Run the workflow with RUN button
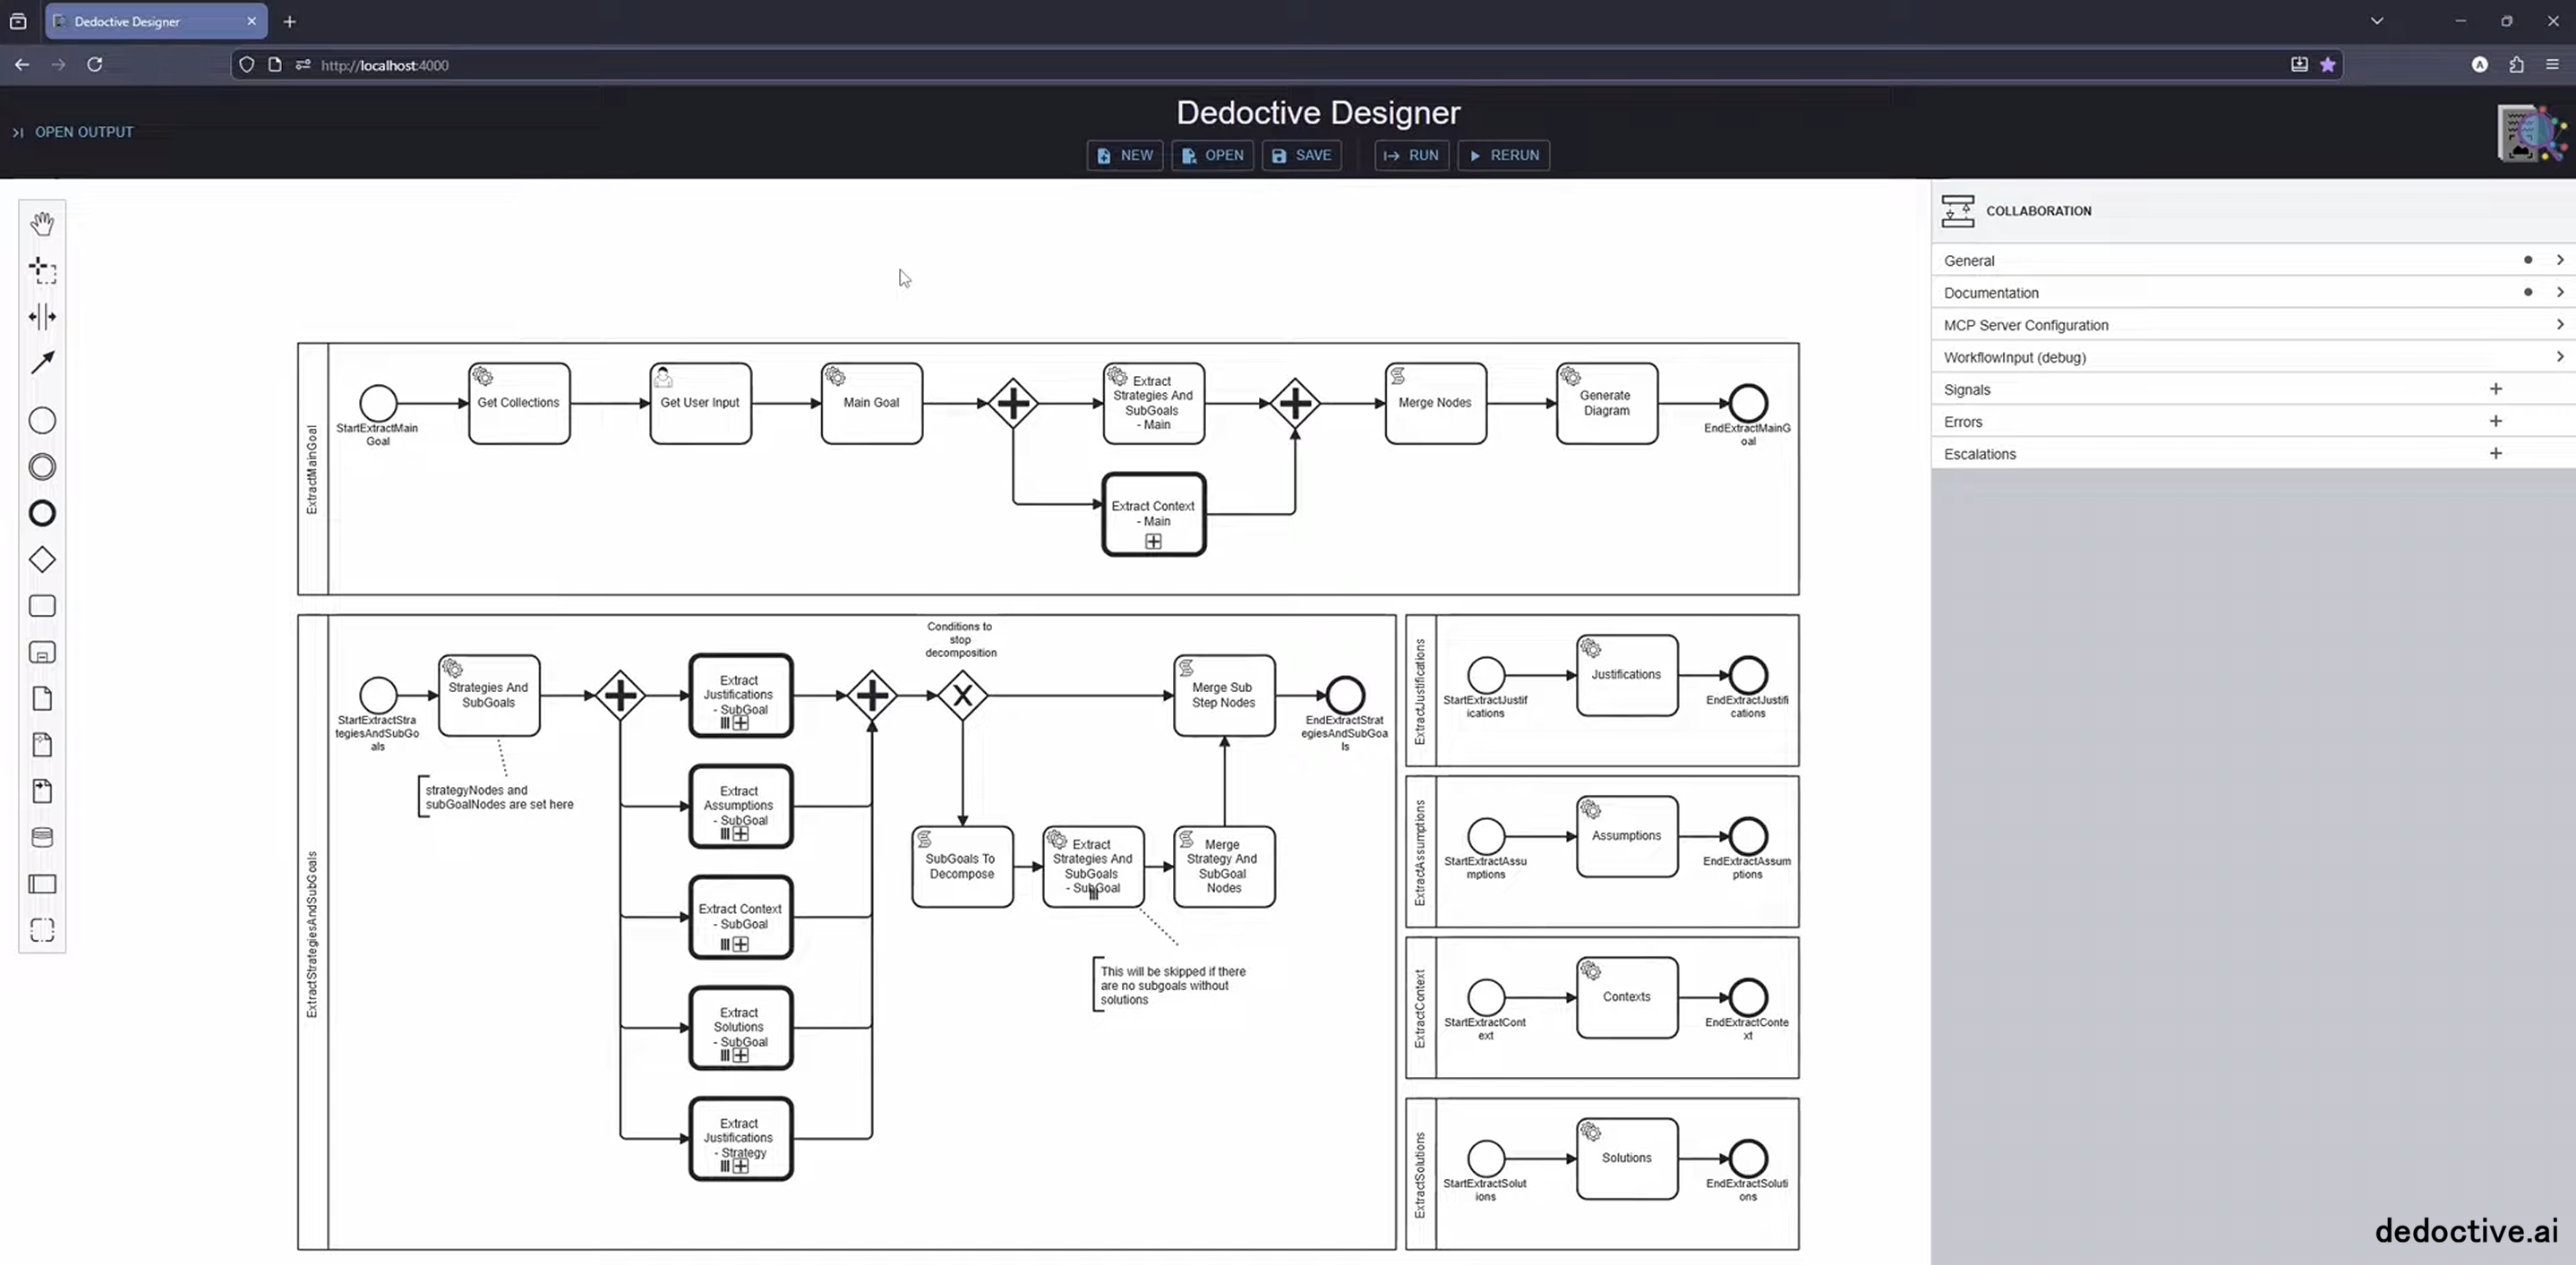 point(1412,155)
